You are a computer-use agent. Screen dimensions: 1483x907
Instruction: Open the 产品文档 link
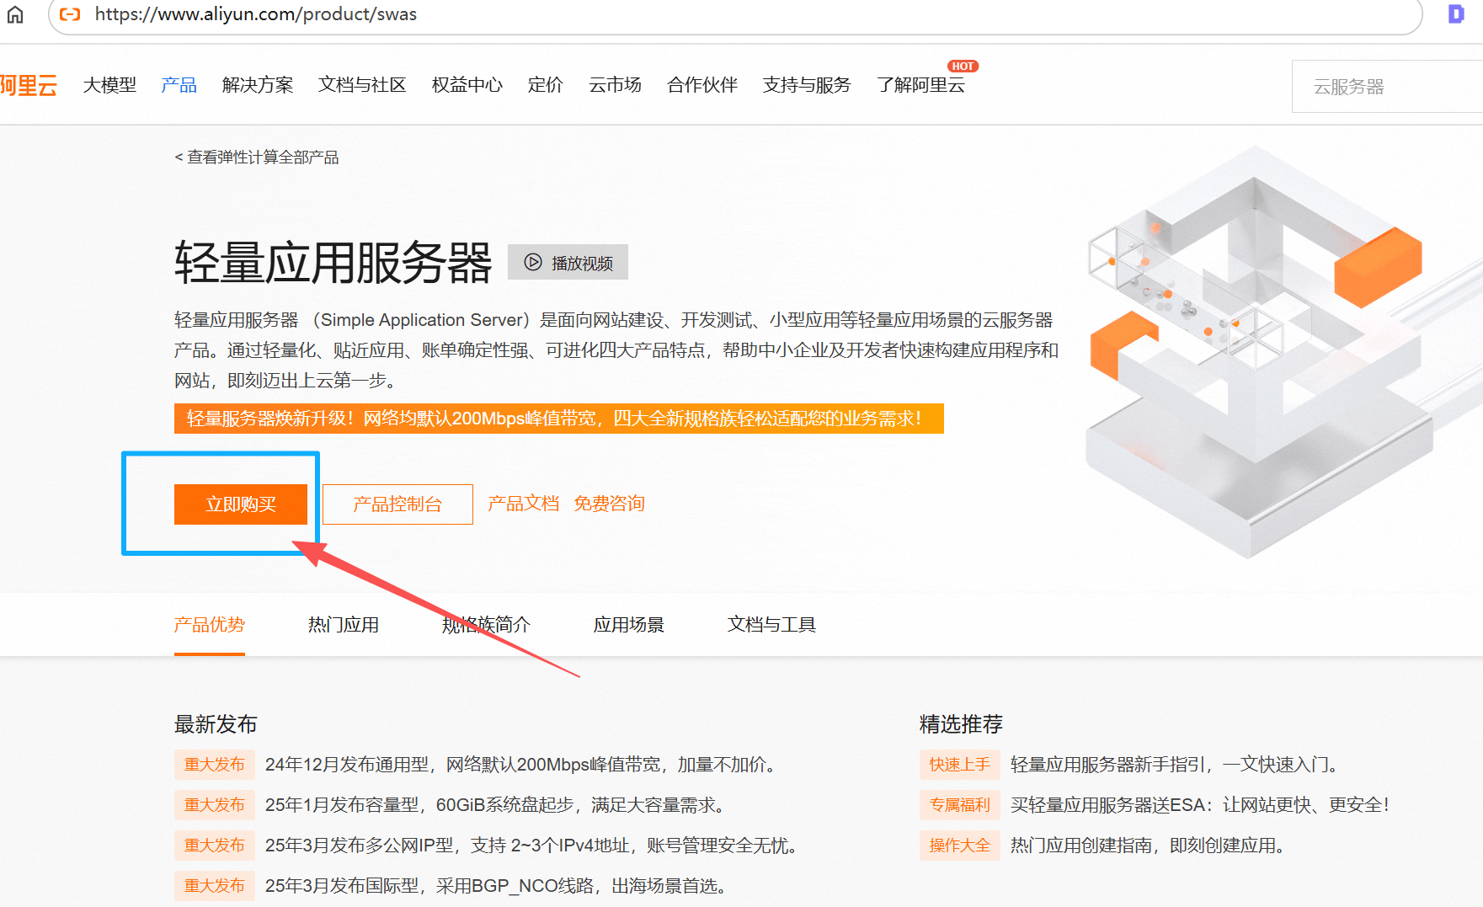[523, 504]
